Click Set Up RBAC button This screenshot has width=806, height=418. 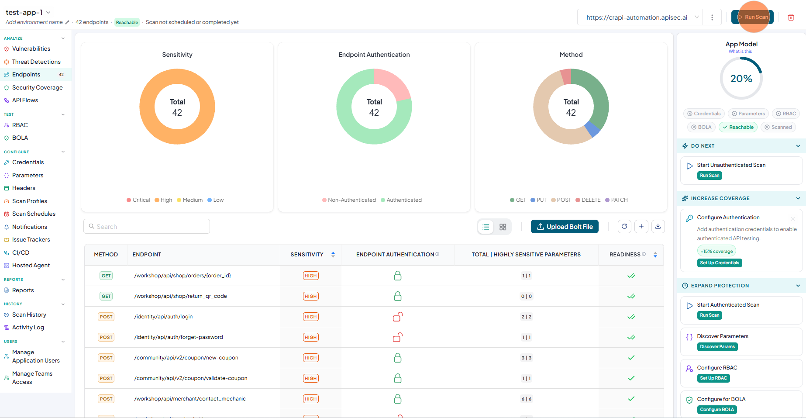713,378
